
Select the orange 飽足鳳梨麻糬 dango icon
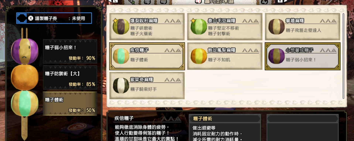click(x=199, y=56)
